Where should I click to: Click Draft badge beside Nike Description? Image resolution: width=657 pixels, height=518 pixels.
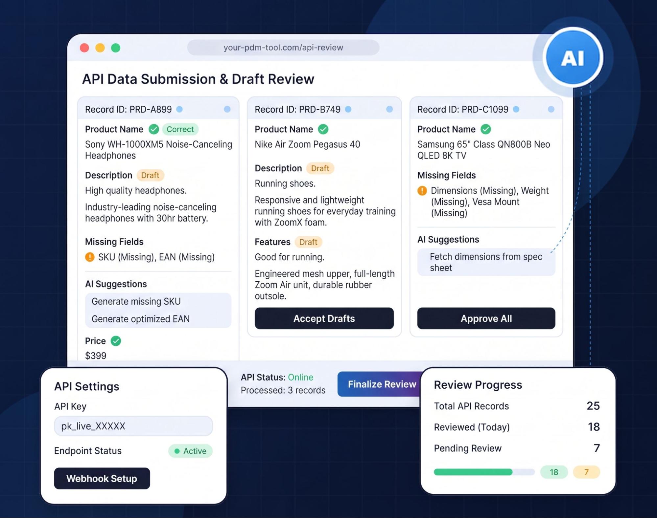320,168
